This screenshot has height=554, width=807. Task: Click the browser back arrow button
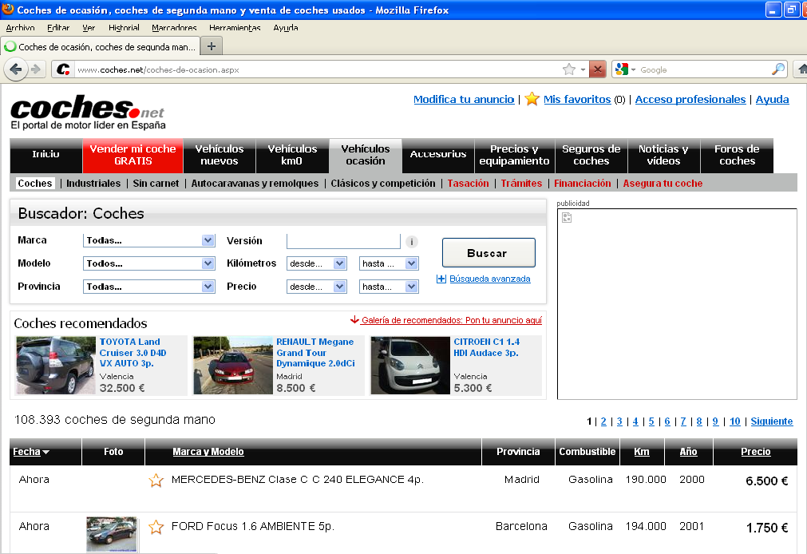tap(16, 69)
